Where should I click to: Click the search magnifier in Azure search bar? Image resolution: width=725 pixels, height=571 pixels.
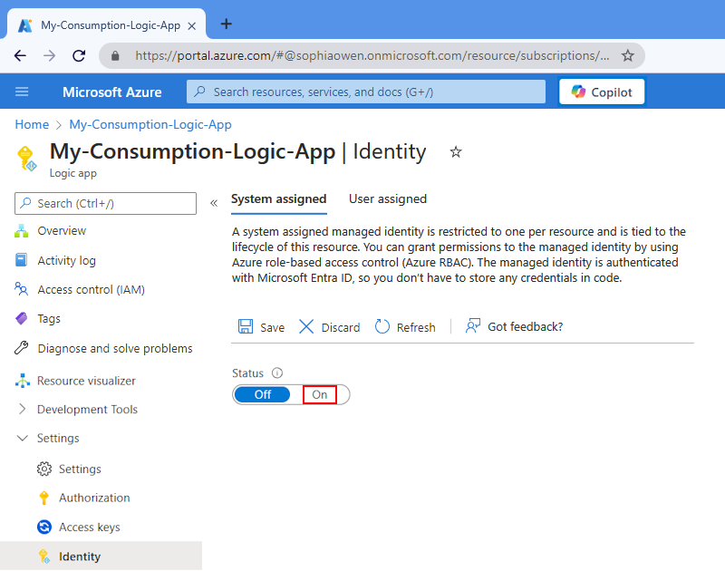click(199, 92)
